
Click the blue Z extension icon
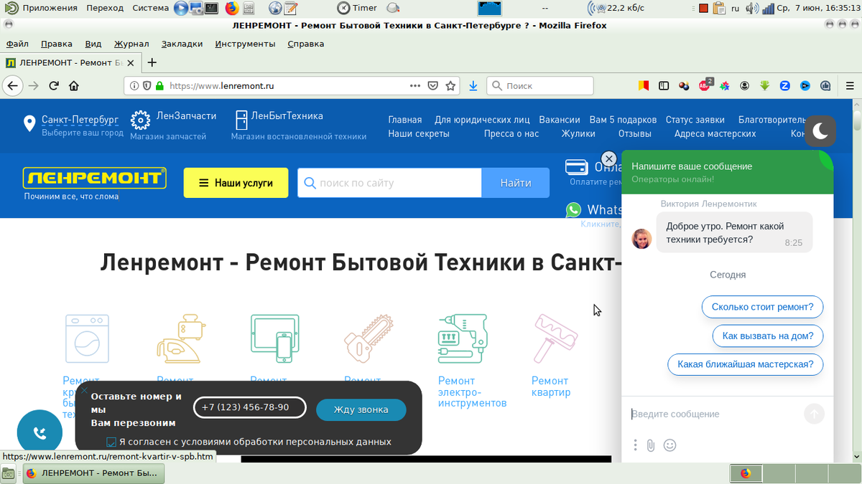[785, 85]
